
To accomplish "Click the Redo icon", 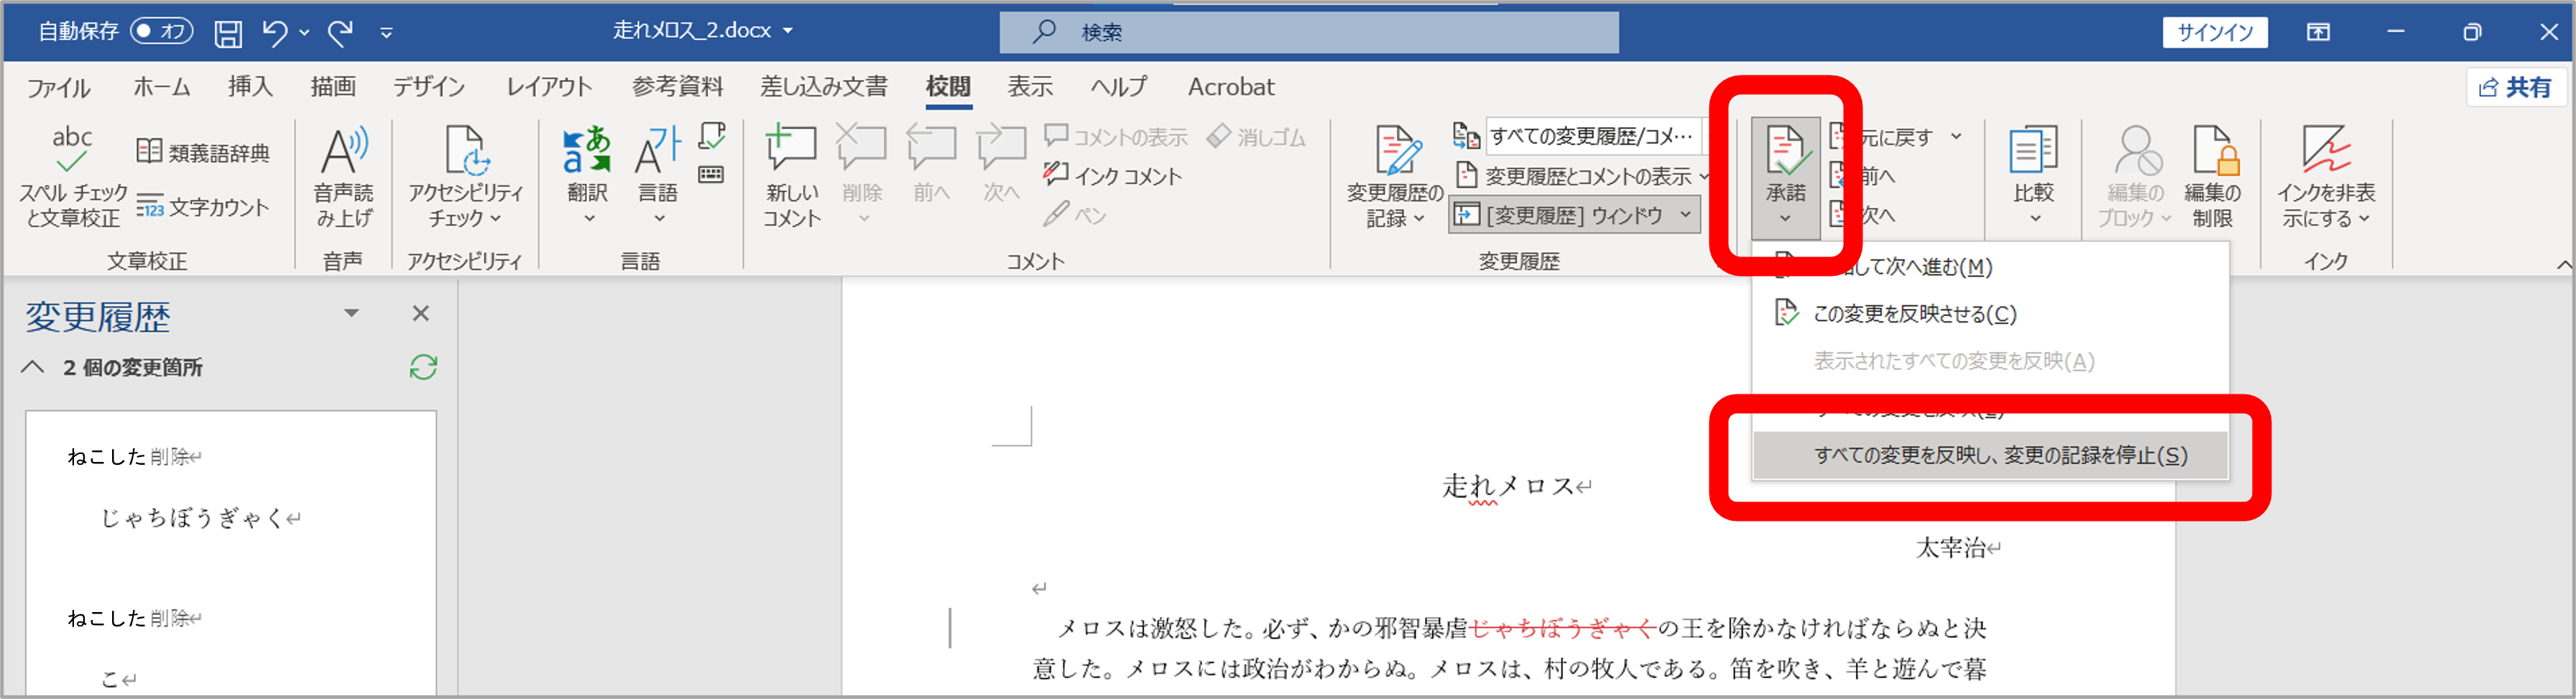I will 341,33.
